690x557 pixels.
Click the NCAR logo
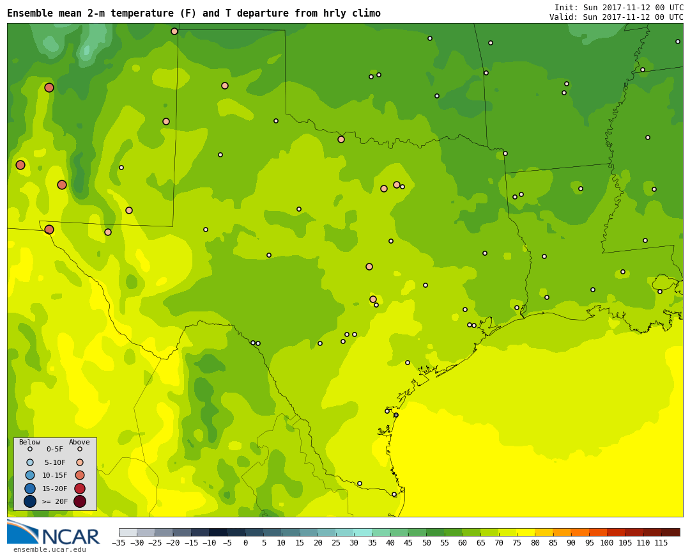click(x=53, y=532)
